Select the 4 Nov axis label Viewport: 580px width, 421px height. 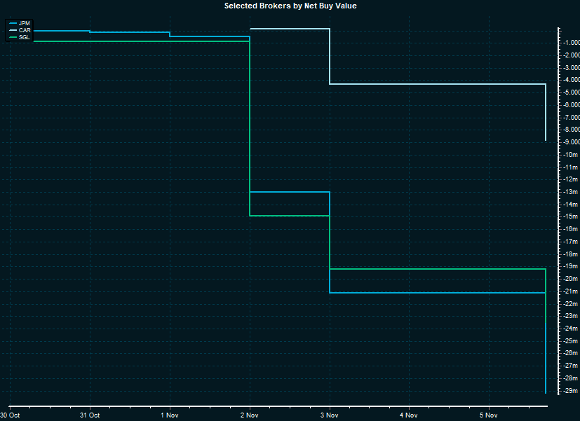click(x=410, y=415)
